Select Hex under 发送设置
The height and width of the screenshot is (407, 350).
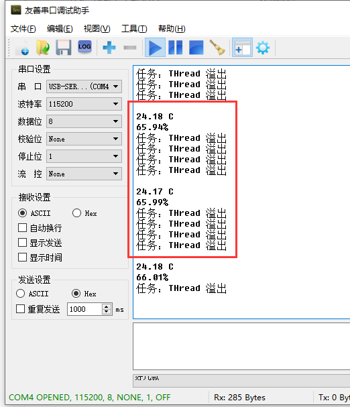pos(84,294)
